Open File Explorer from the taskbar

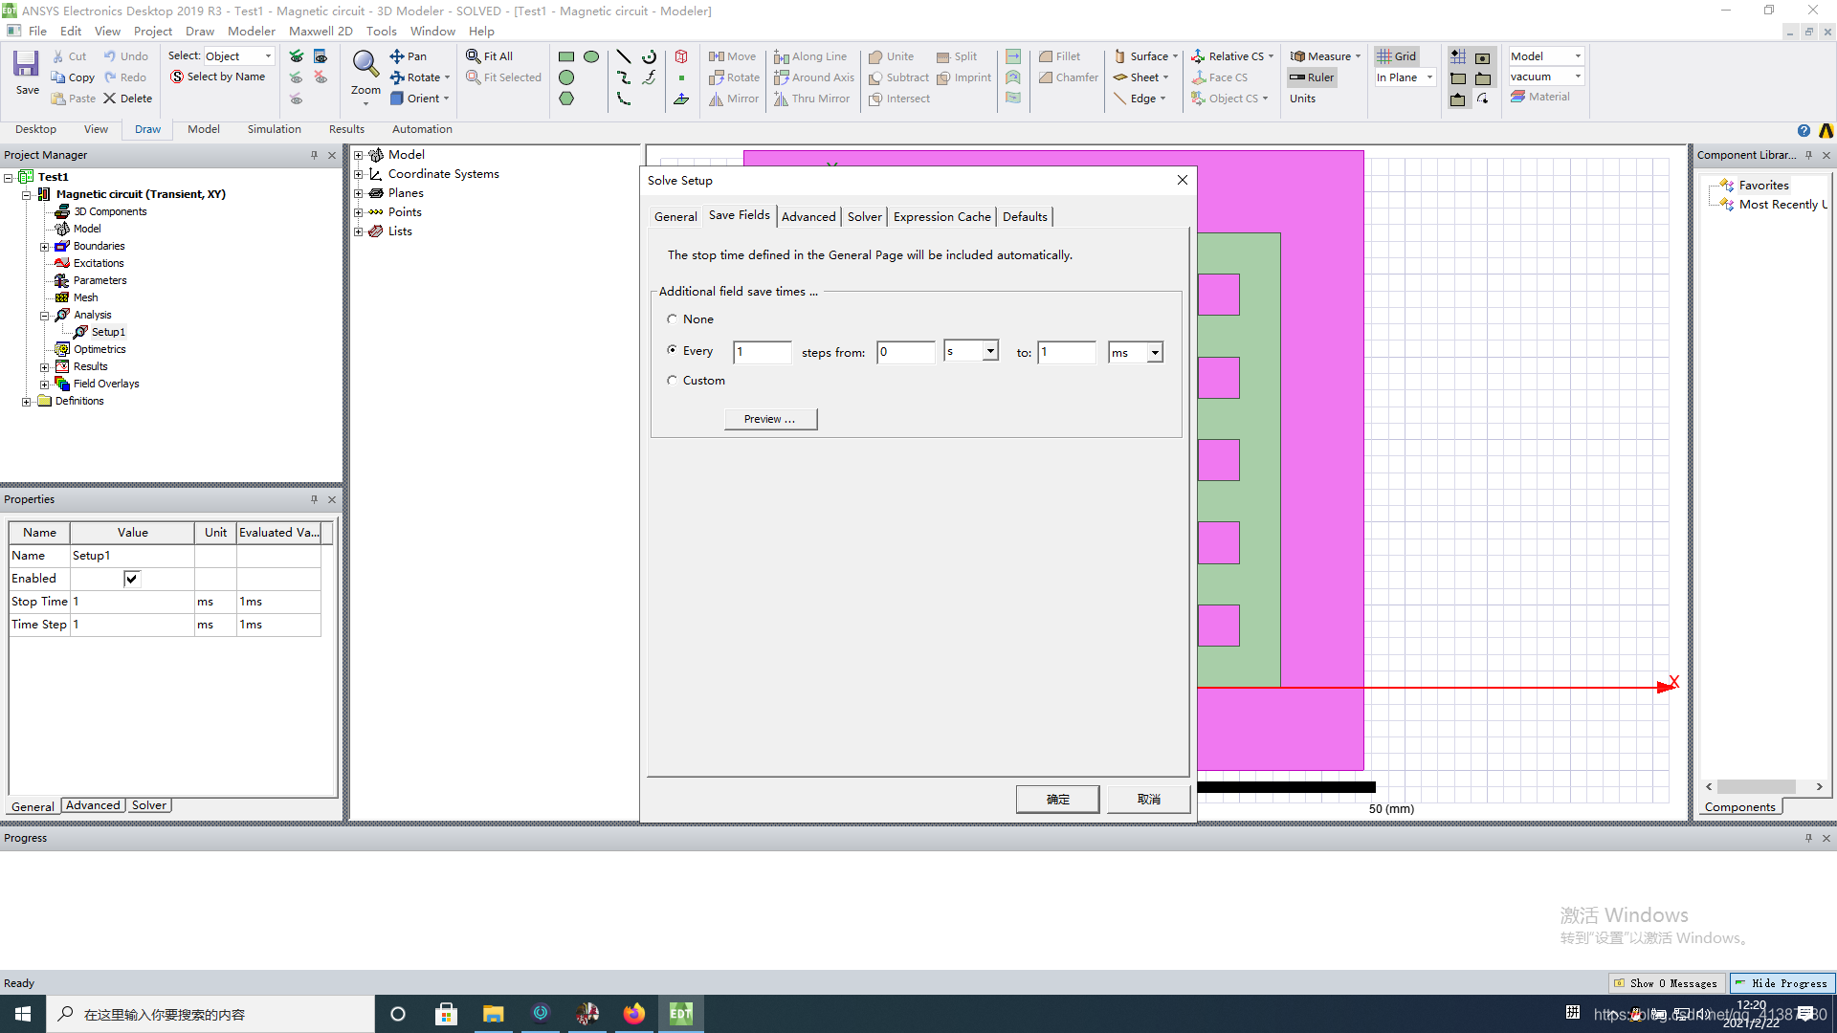pos(493,1014)
